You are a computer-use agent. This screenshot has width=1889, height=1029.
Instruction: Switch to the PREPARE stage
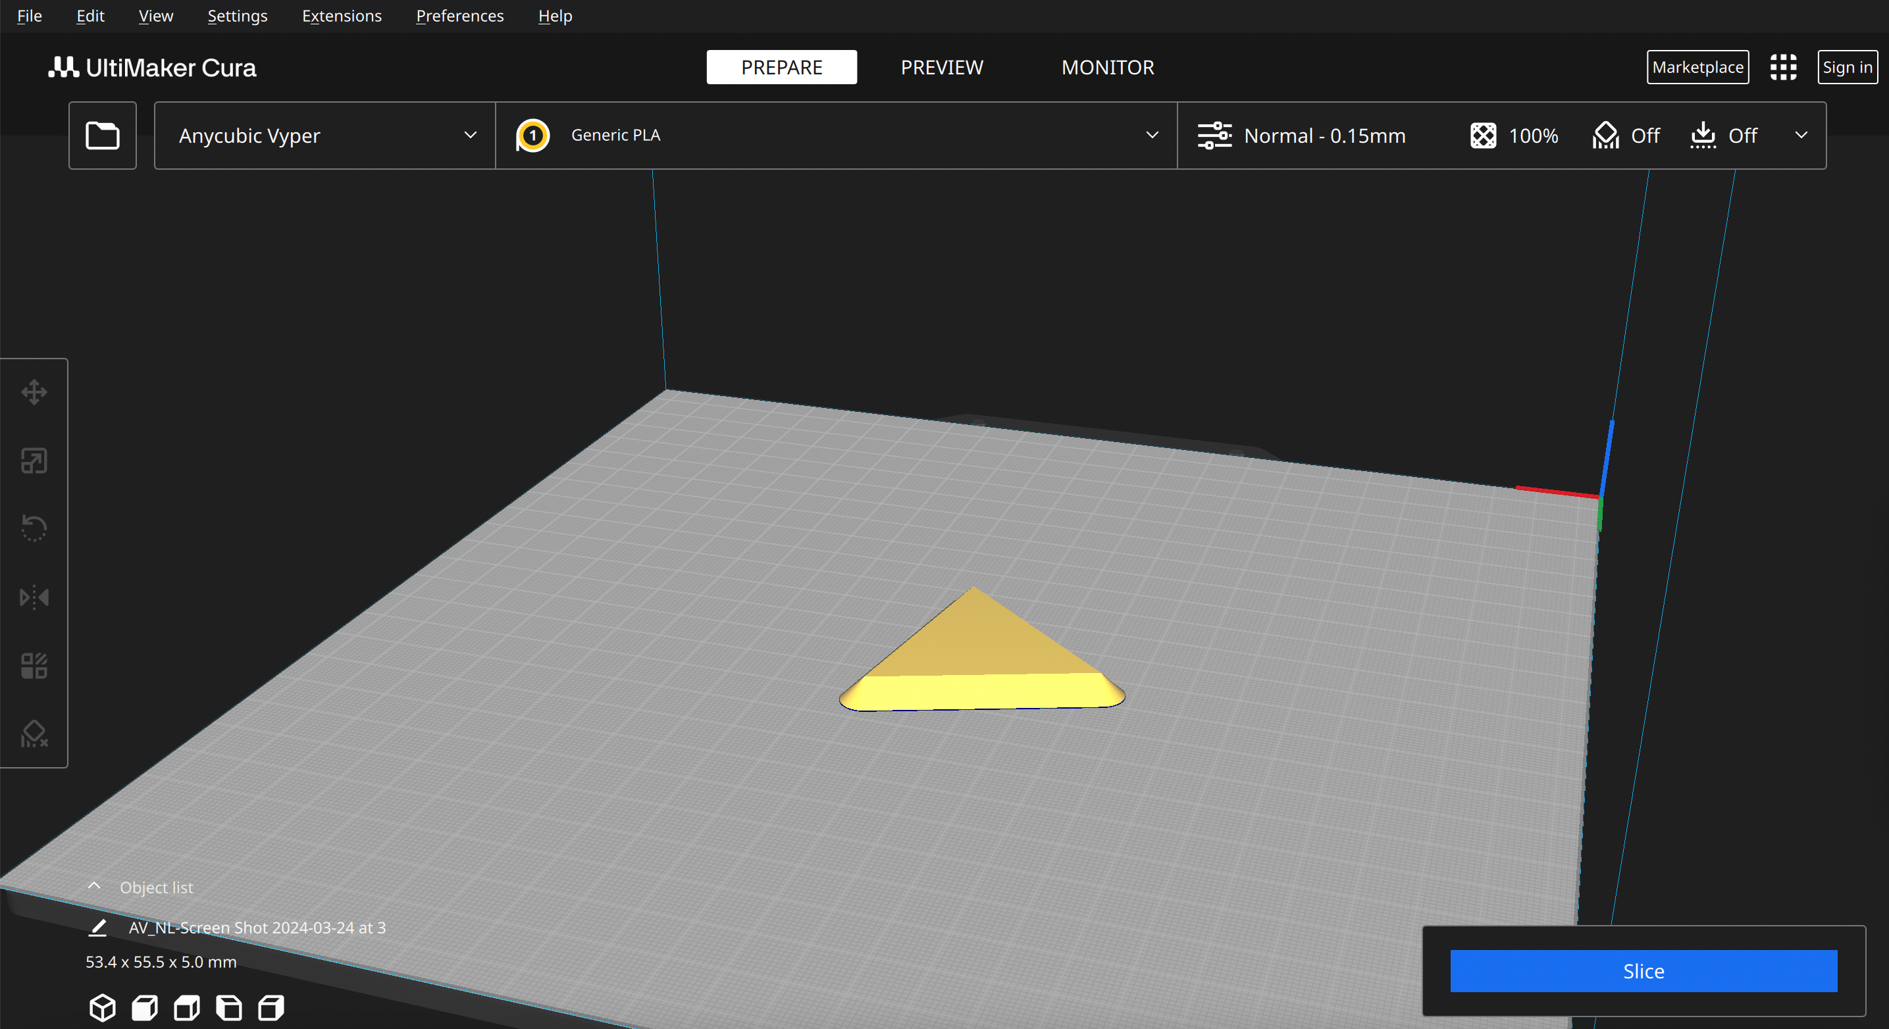tap(782, 67)
